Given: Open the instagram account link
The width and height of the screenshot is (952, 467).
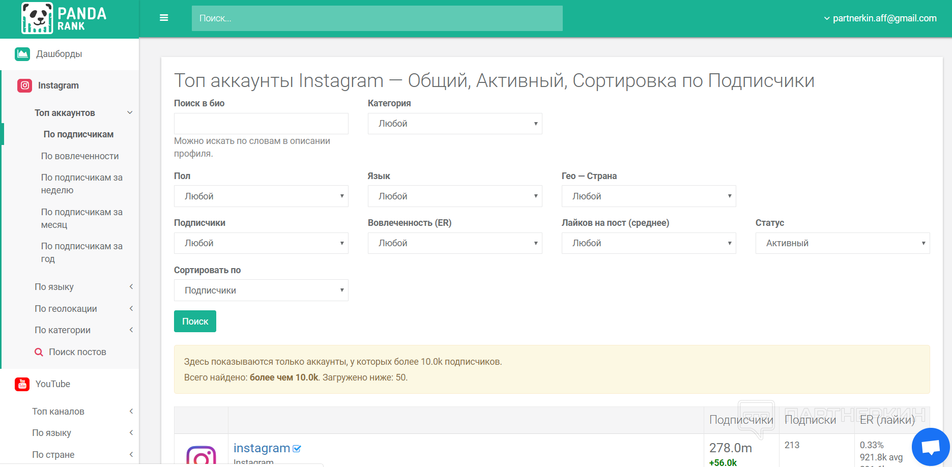Looking at the screenshot, I should [x=262, y=448].
